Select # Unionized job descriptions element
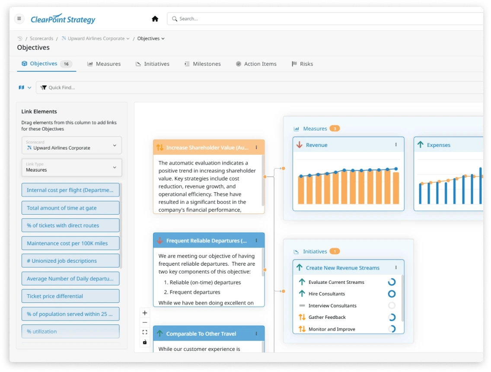The height and width of the screenshot is (372, 491). (x=70, y=261)
